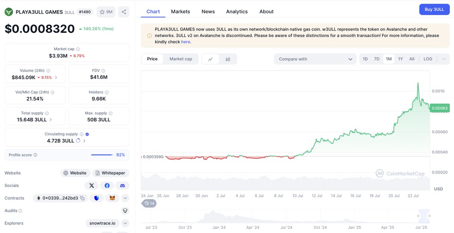Copy the 0x0339 contract address
This screenshot has height=233, width=454.
[x=82, y=198]
